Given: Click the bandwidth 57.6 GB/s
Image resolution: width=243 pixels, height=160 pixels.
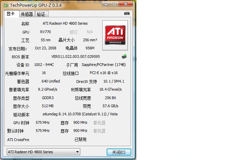Looking at the screenshot, I should (110, 106).
